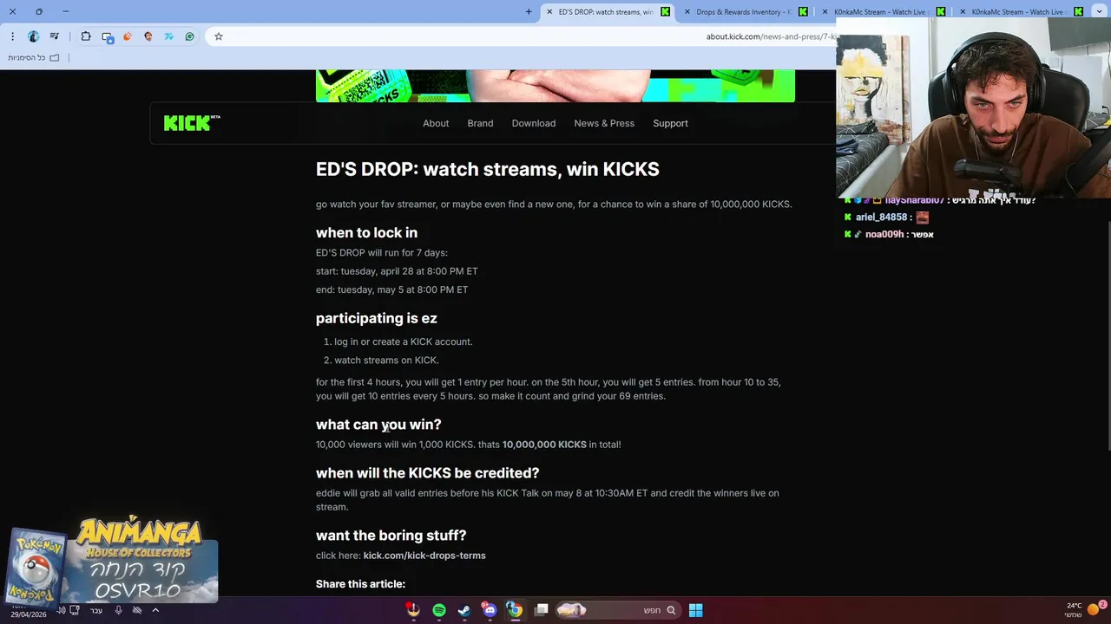Open the red-badged leftmost taskbar app
The image size is (1111, 624).
tap(413, 610)
